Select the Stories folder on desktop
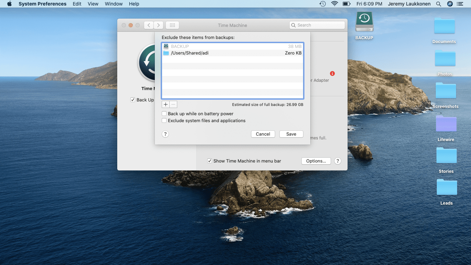The height and width of the screenshot is (265, 471). pos(447,156)
